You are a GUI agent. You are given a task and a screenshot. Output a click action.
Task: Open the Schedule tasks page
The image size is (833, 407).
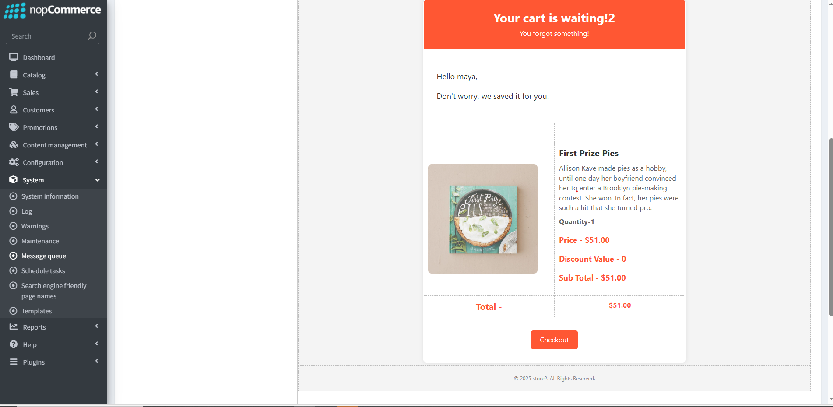pyautogui.click(x=43, y=271)
